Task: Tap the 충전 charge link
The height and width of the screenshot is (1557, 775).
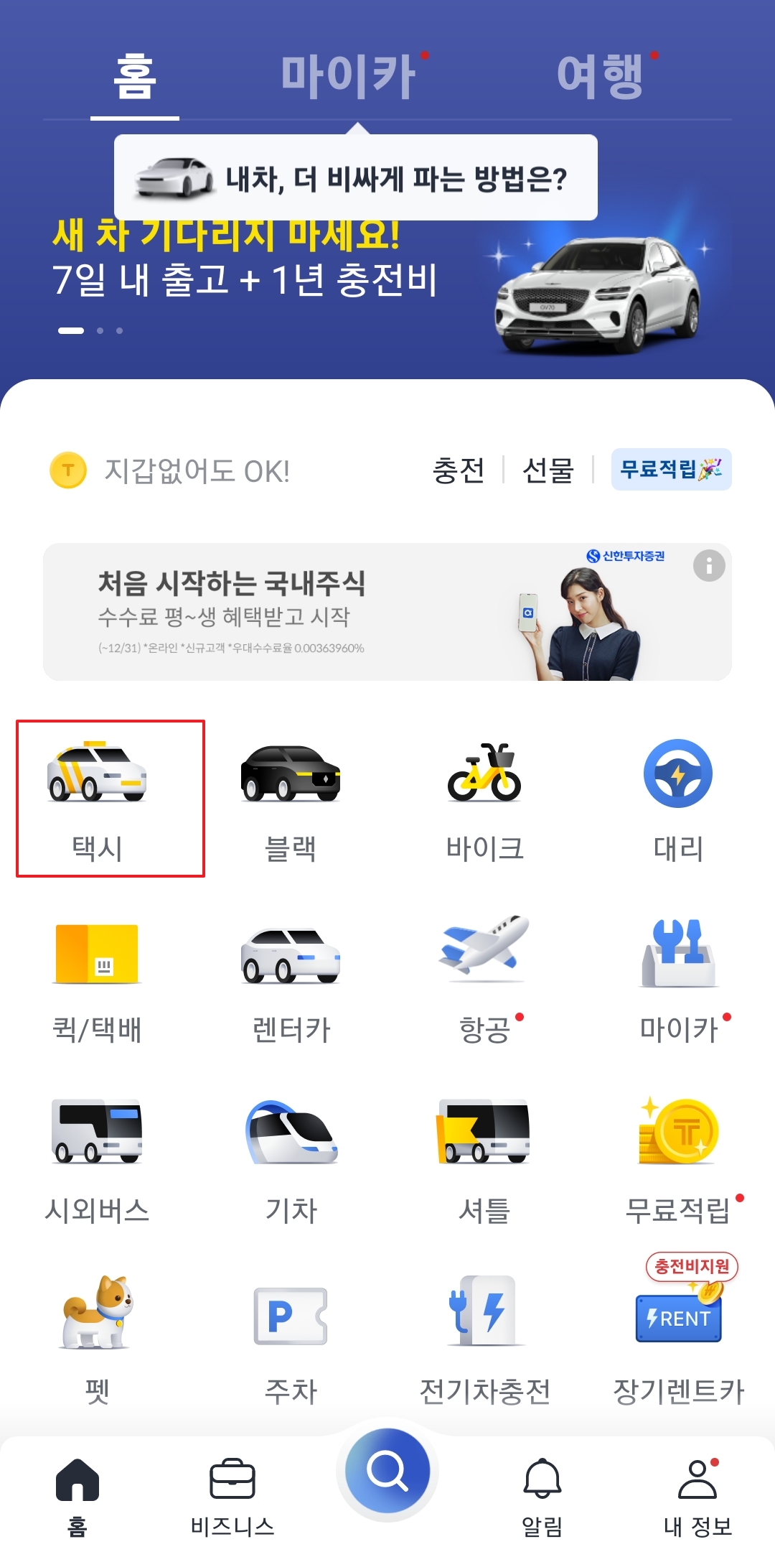Action: [x=459, y=470]
